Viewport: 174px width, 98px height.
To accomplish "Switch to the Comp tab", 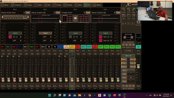I will point(57,5).
